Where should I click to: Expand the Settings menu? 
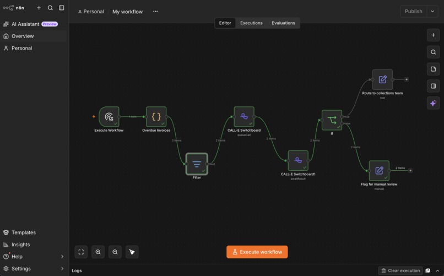[x=34, y=269]
